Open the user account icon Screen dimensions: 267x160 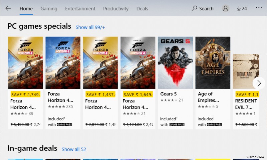226,9
